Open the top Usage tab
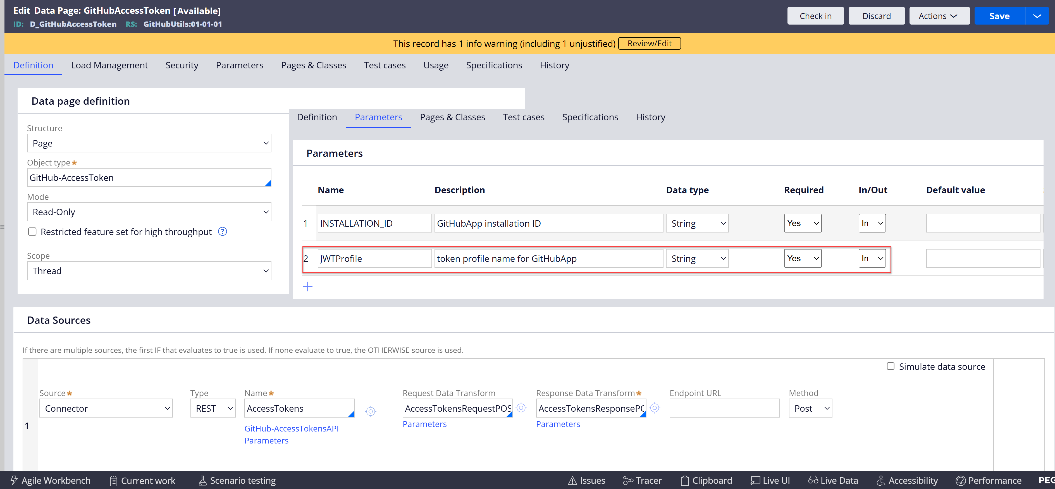The width and height of the screenshot is (1055, 489). (436, 66)
